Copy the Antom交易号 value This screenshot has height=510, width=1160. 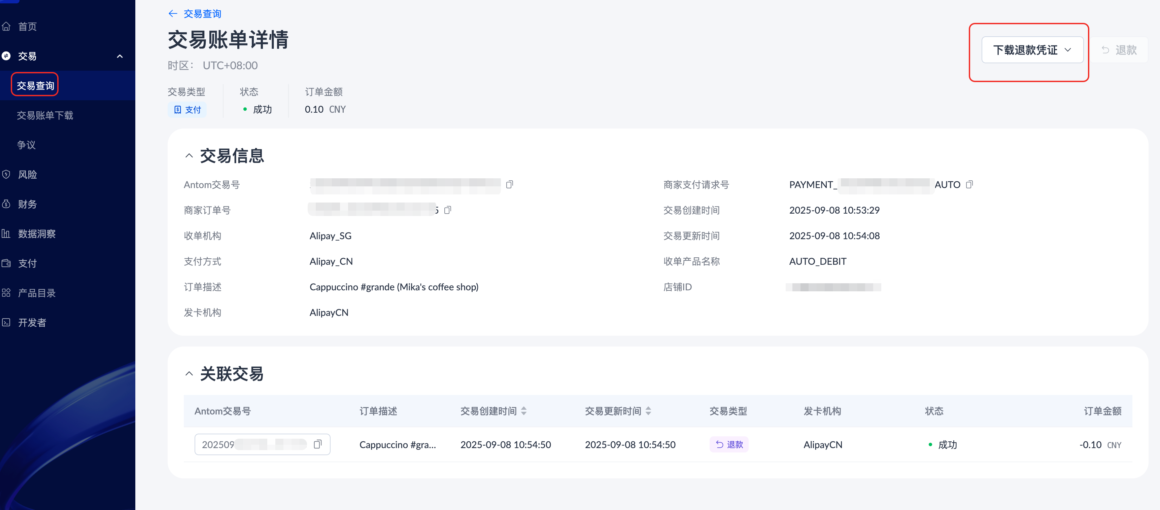(509, 185)
